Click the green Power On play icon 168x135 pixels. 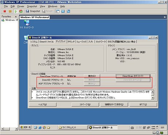tap(16, 11)
